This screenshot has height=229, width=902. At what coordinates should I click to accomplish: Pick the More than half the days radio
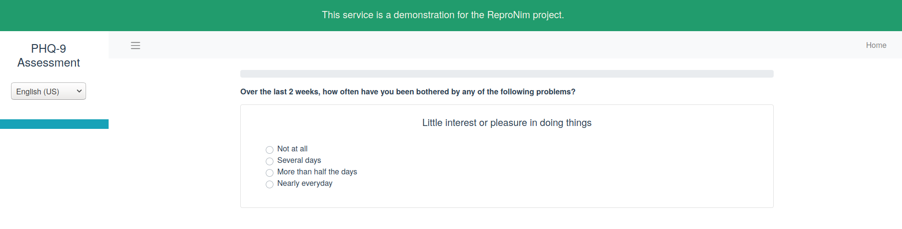270,173
